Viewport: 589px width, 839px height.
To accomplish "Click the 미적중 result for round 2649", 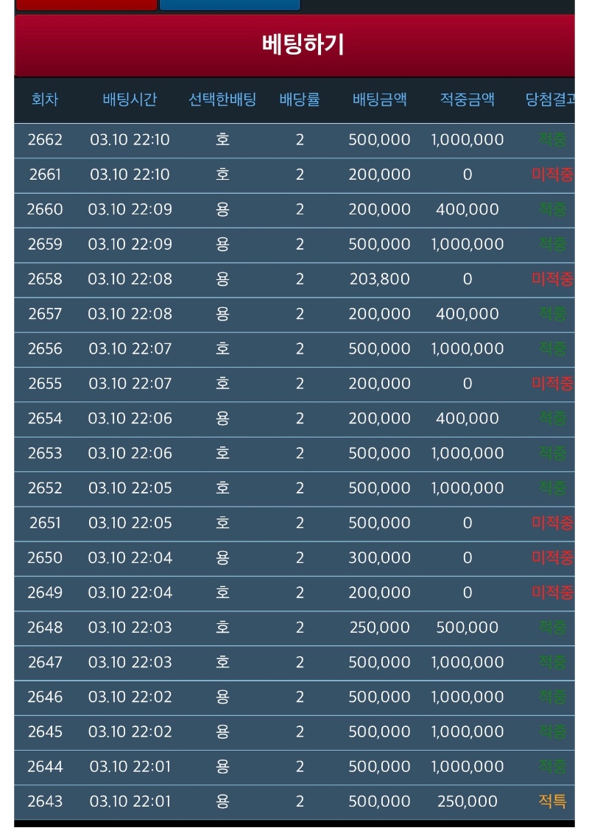I will click(x=552, y=592).
